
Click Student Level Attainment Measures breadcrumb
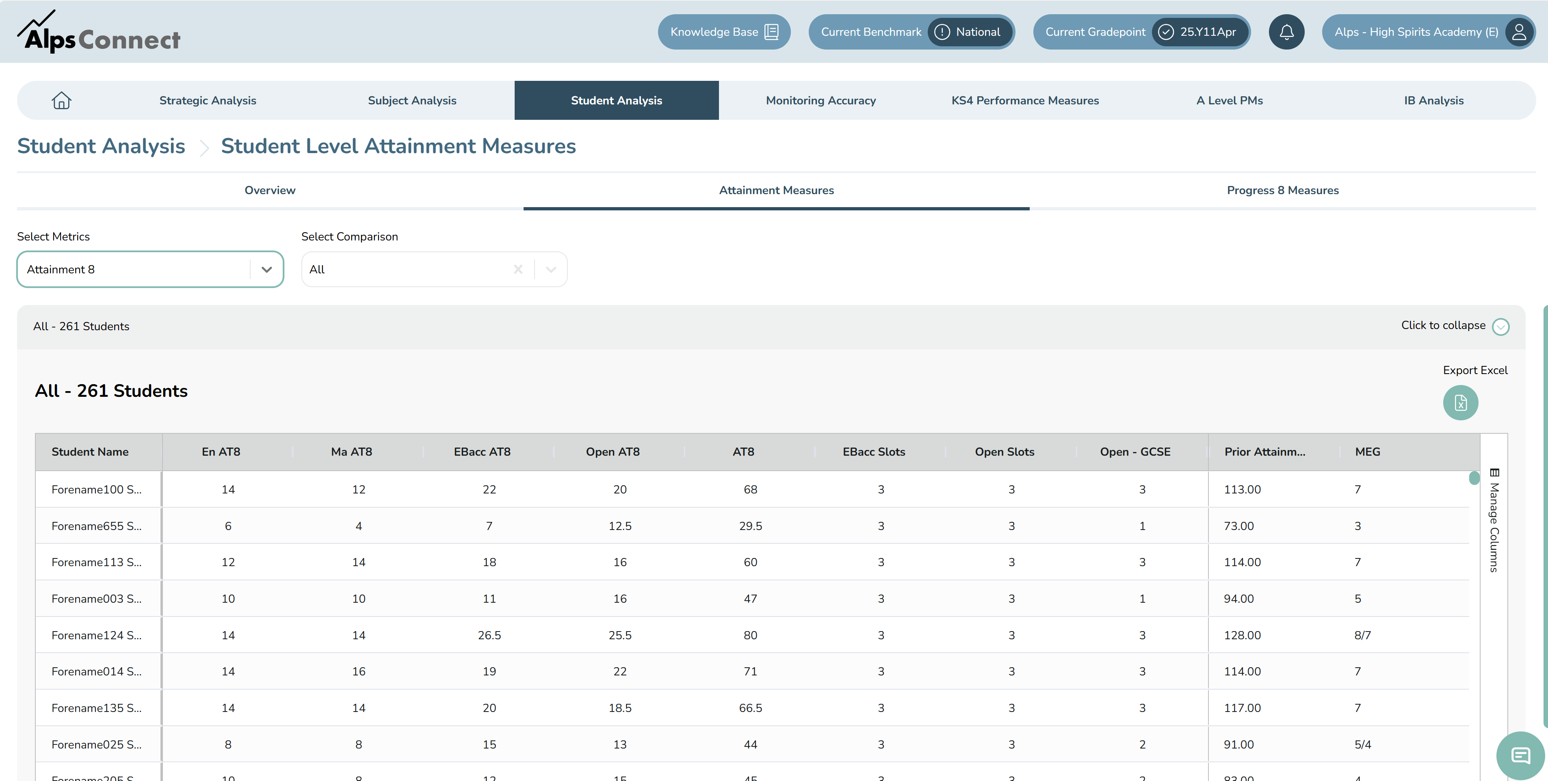398,146
